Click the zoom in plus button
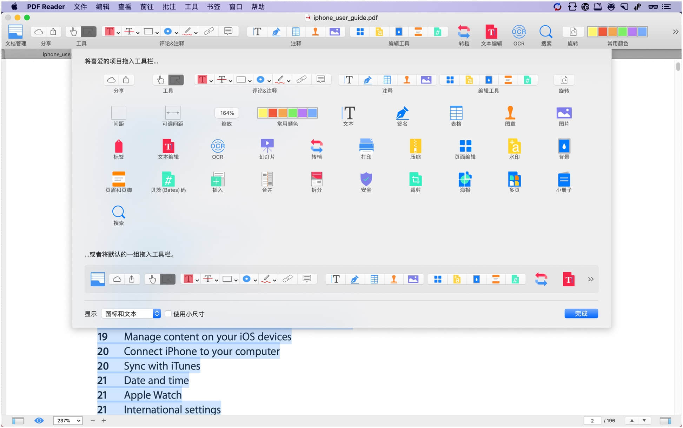The height and width of the screenshot is (428, 683). [104, 420]
